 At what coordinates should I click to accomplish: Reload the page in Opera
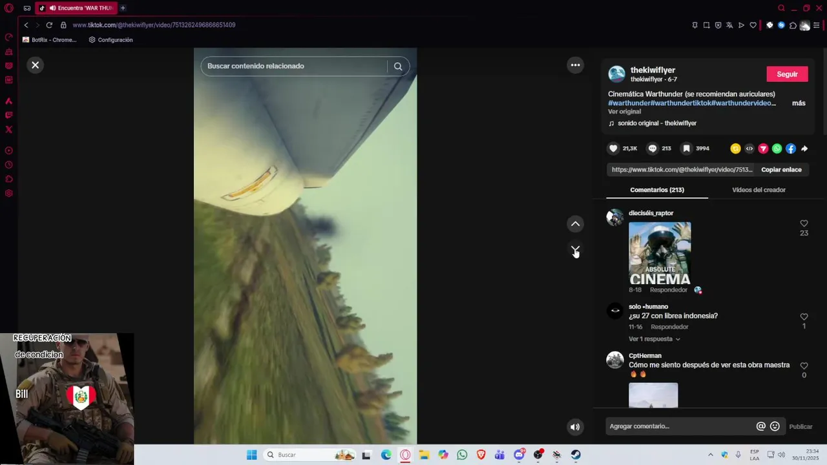pyautogui.click(x=49, y=25)
